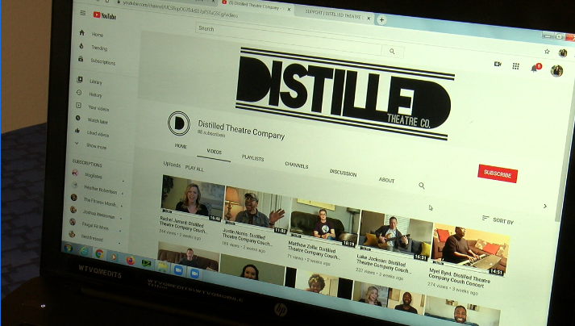
Task: Switch to the CHANNELS tab
Action: (x=296, y=165)
